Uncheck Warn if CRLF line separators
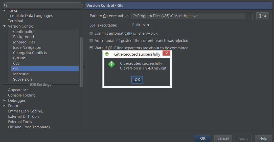274x142 pixels. 91,48
